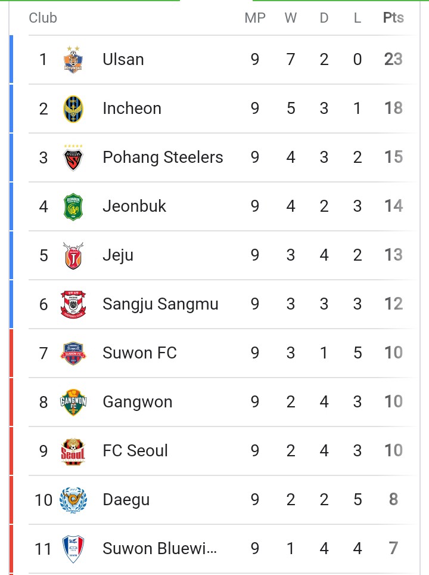Click the FC Seoul club crest

(x=73, y=451)
